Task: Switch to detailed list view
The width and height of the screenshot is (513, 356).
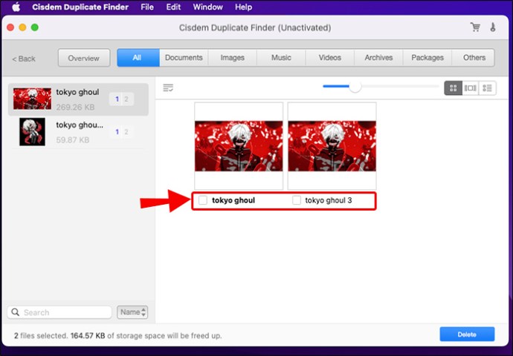Action: click(x=488, y=88)
